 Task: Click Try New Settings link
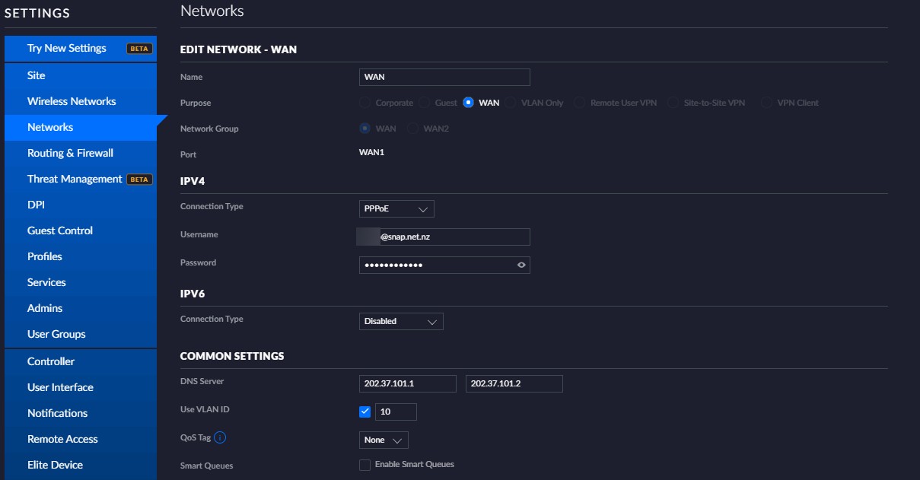click(67, 48)
